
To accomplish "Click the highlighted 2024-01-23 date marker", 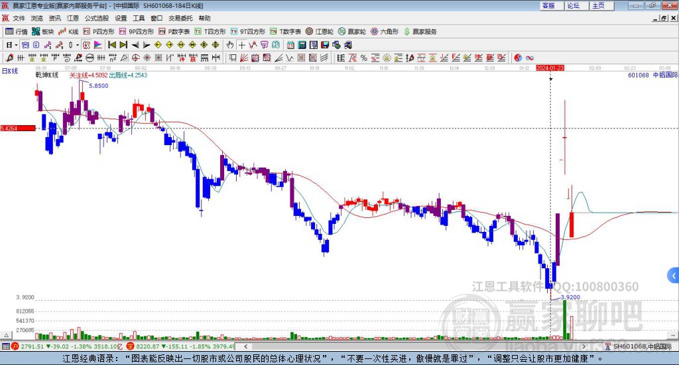I will [x=550, y=68].
